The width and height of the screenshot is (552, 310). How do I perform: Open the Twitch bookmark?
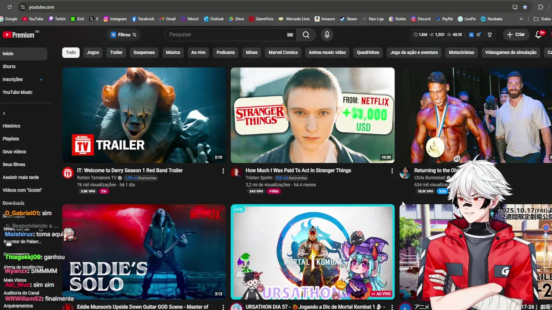pyautogui.click(x=57, y=19)
